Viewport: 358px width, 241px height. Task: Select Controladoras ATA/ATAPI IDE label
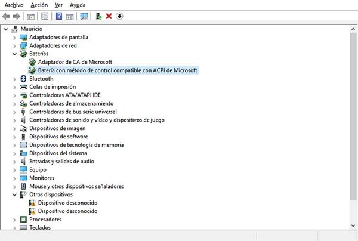click(65, 95)
